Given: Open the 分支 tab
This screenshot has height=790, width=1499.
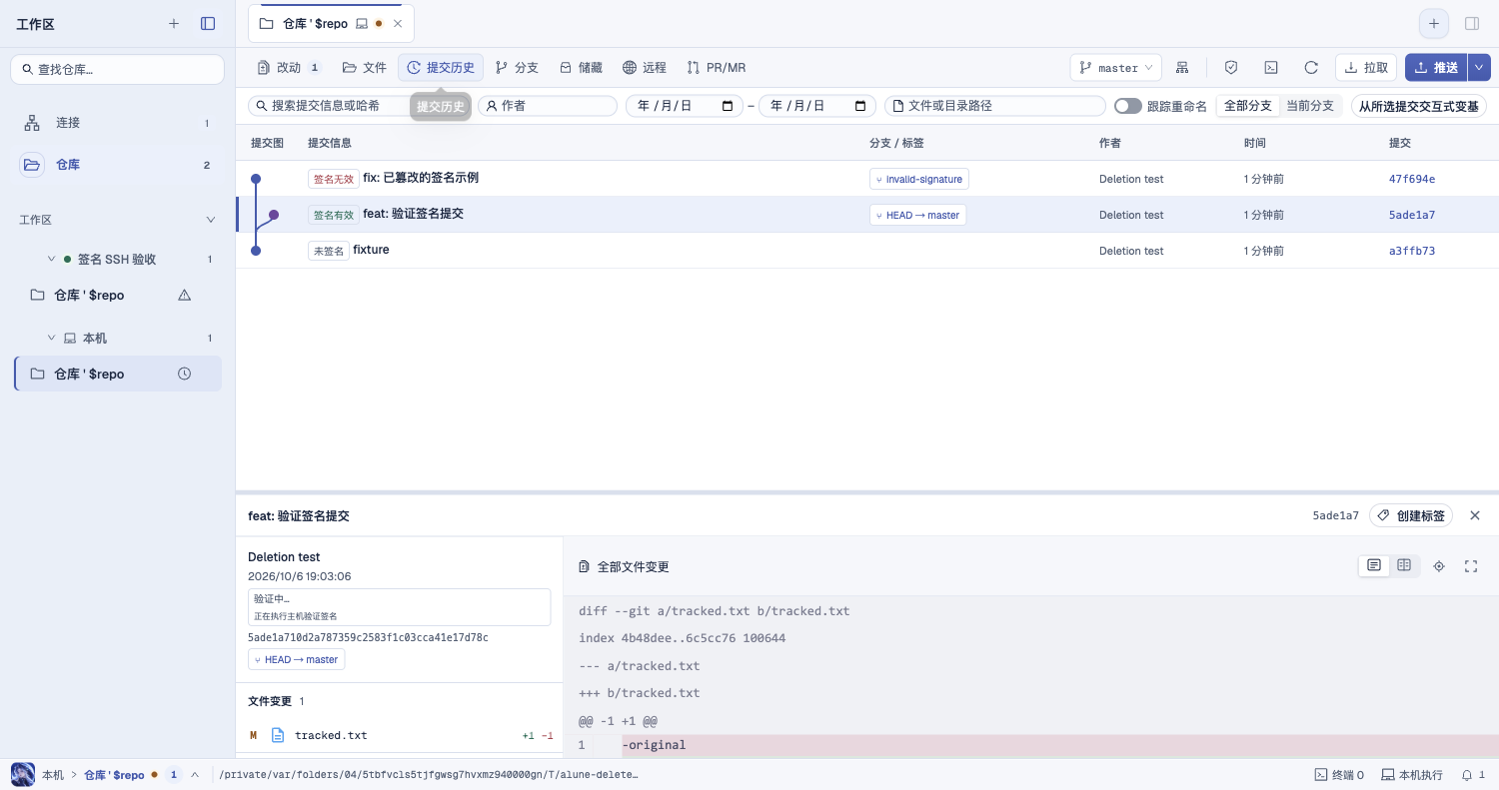Looking at the screenshot, I should [517, 67].
